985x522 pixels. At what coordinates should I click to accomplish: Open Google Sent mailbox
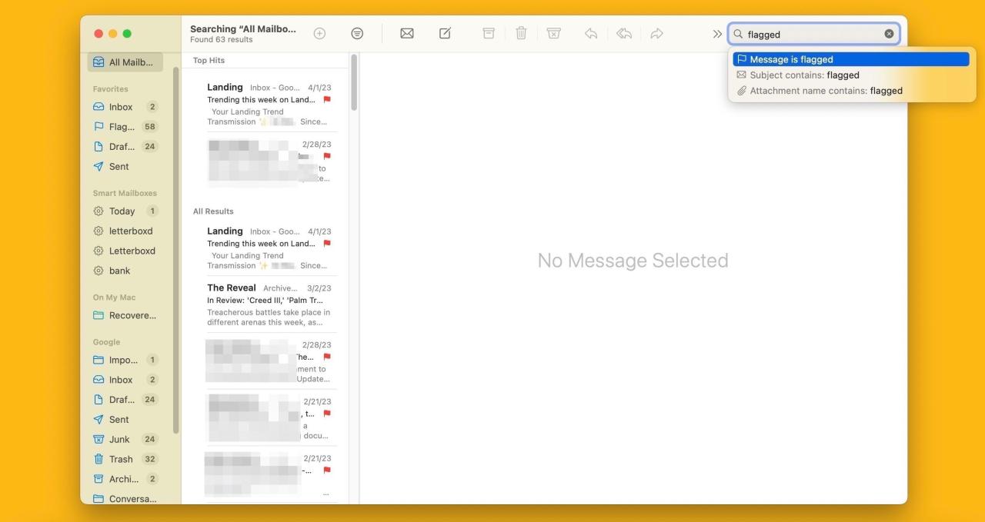coord(125,420)
